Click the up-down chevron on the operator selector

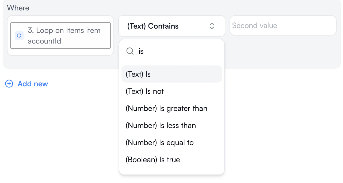212,26
